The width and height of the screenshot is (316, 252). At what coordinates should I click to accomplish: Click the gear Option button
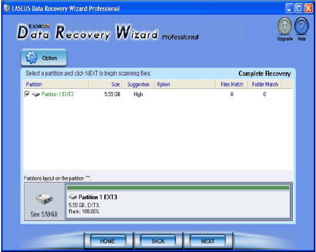point(44,57)
